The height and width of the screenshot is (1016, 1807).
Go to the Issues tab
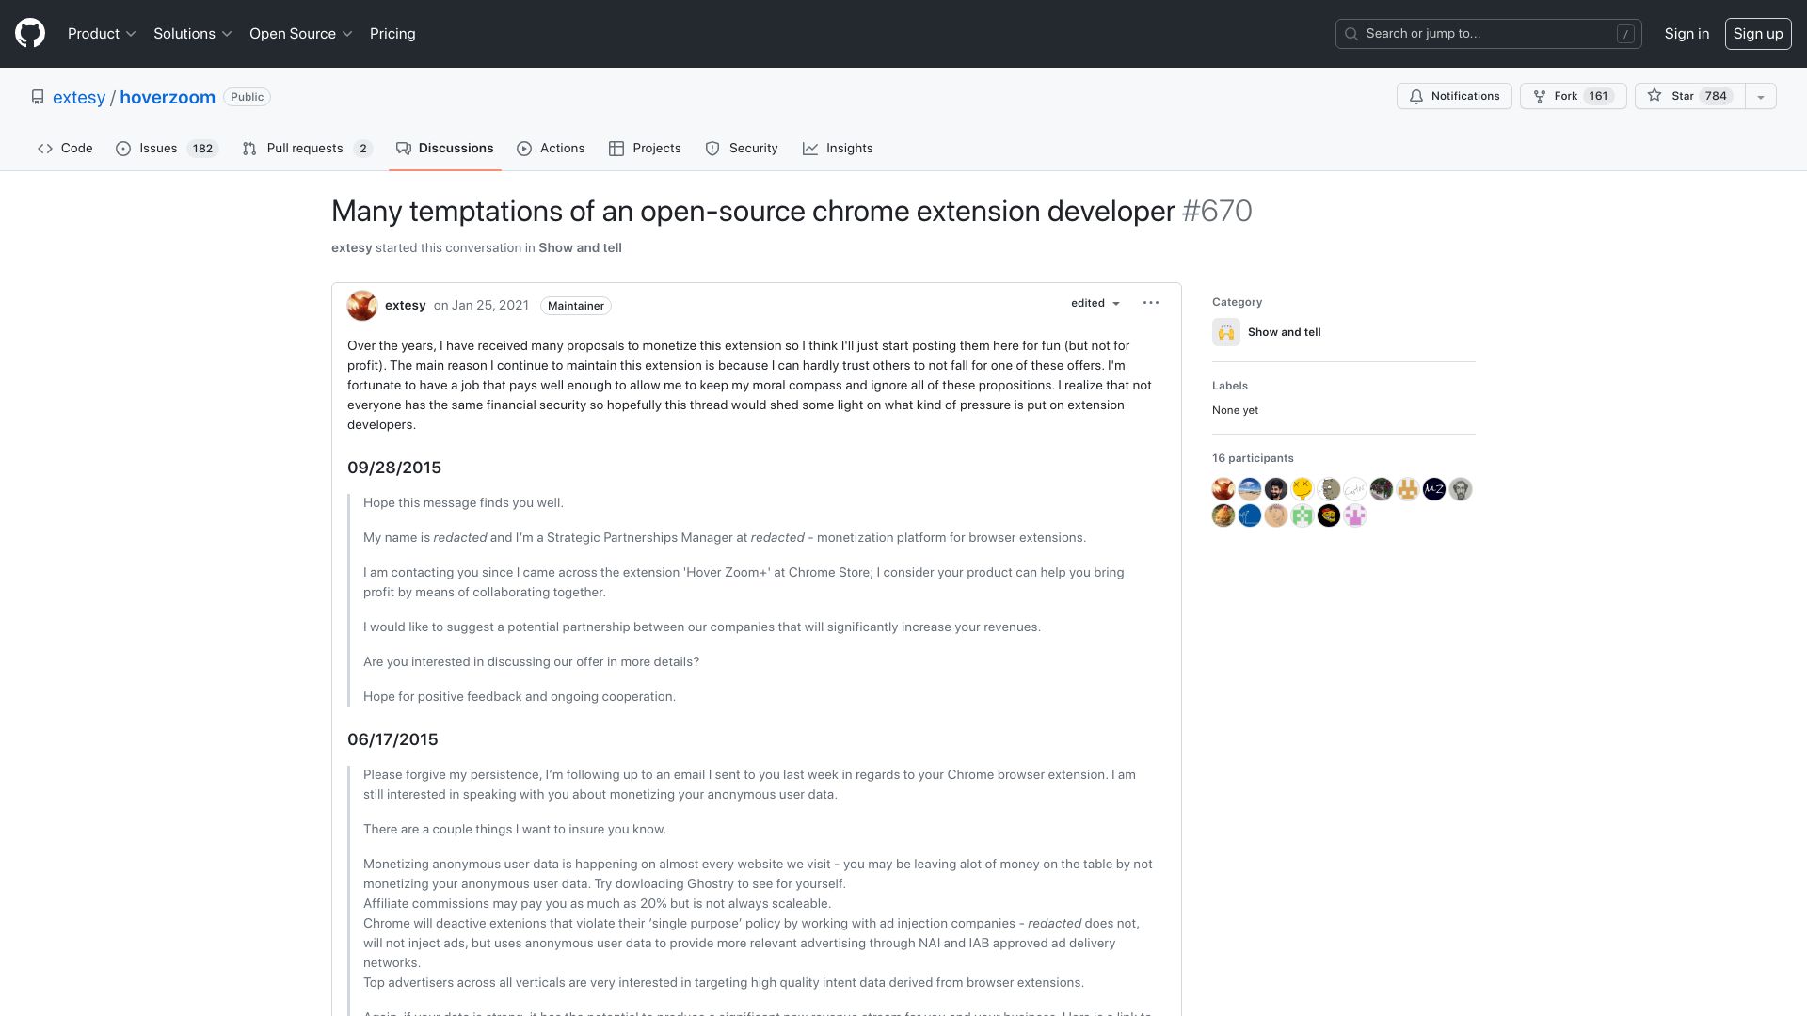pos(167,148)
